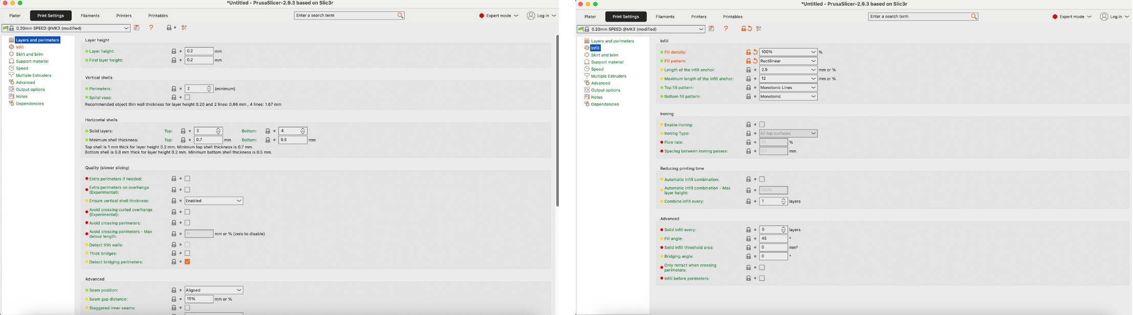
Task: Click lock icon next to Fill pattern
Action: click(748, 61)
